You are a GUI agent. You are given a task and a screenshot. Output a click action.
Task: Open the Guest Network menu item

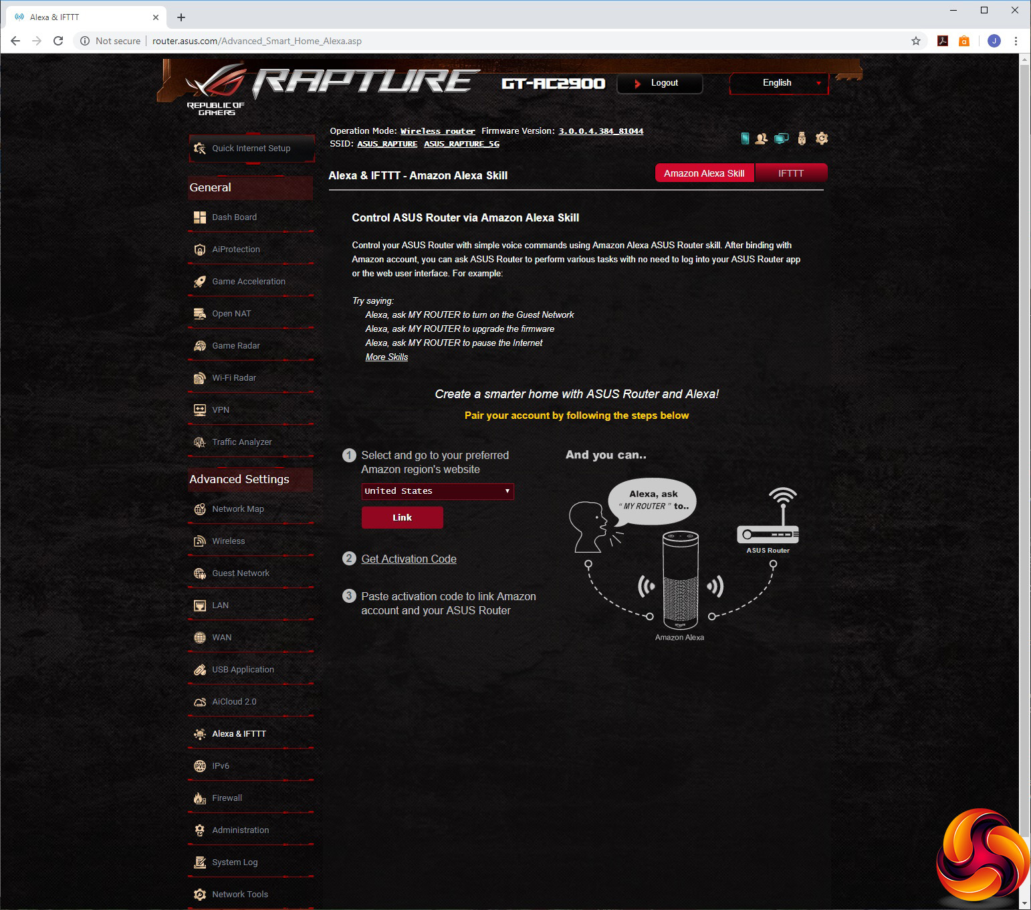point(251,573)
